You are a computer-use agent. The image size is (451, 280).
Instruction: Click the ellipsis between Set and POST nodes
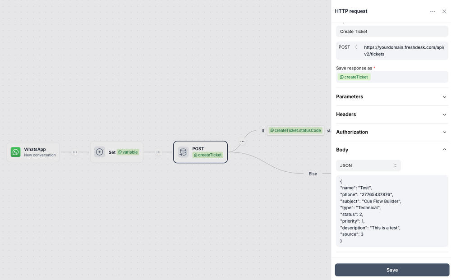pyautogui.click(x=158, y=152)
